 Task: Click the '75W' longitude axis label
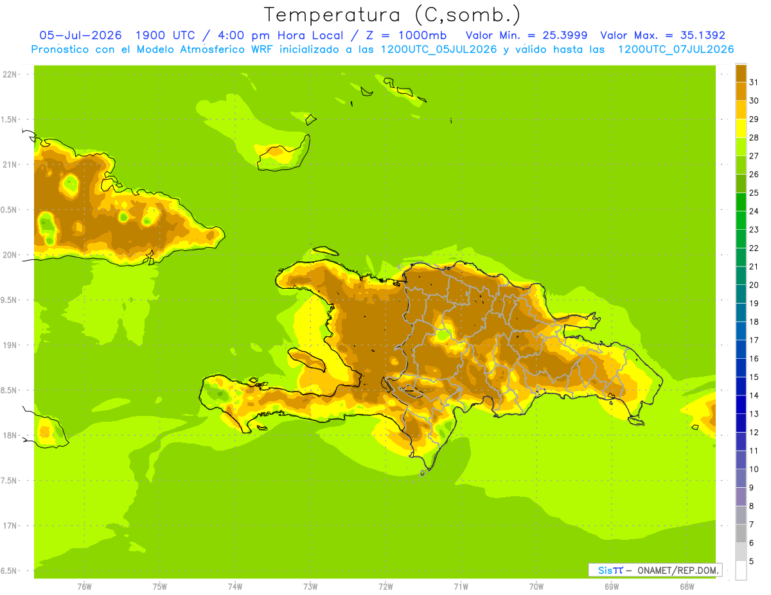160,587
